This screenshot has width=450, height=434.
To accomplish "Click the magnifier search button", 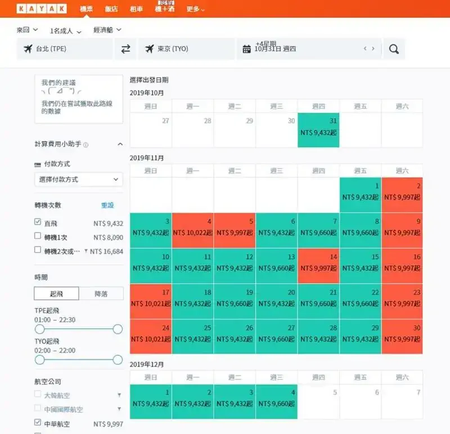I will [x=394, y=49].
